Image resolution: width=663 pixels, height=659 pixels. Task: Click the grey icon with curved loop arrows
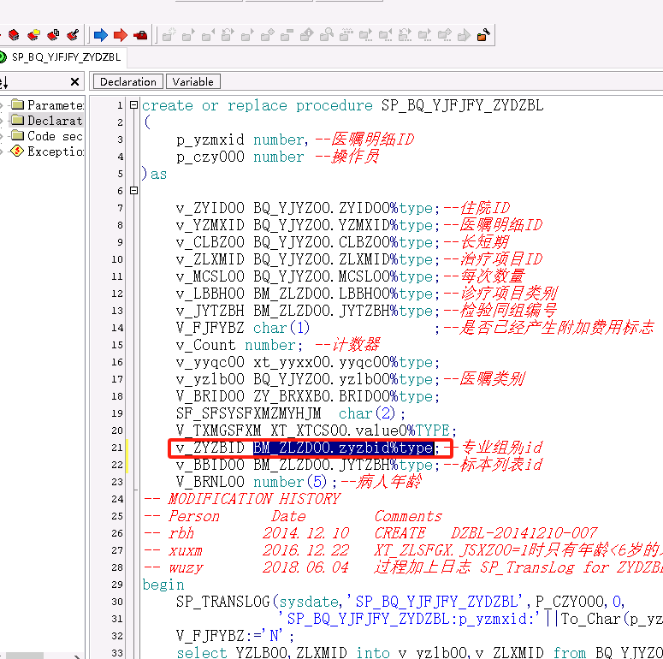[228, 35]
